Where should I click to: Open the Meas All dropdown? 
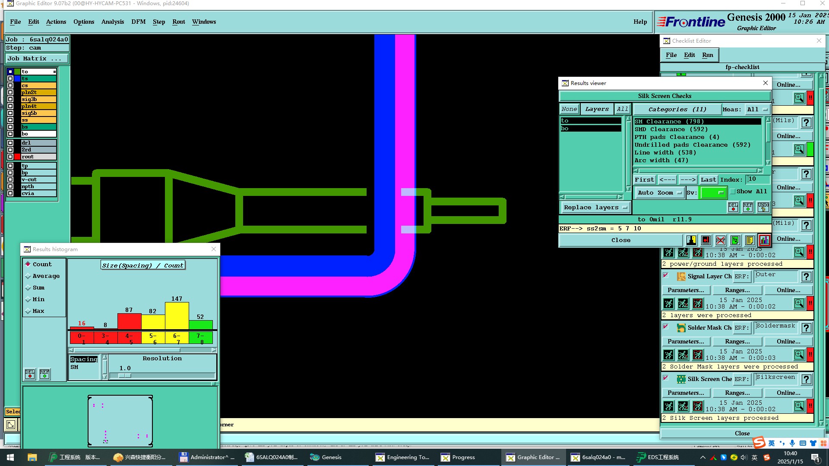click(x=757, y=110)
